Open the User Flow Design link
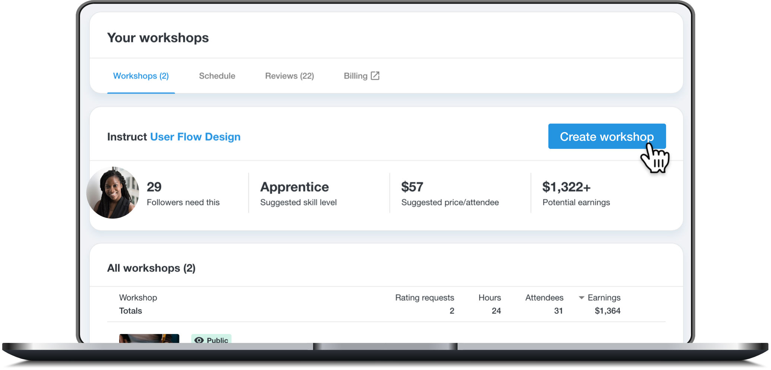This screenshot has height=370, width=771. click(195, 137)
